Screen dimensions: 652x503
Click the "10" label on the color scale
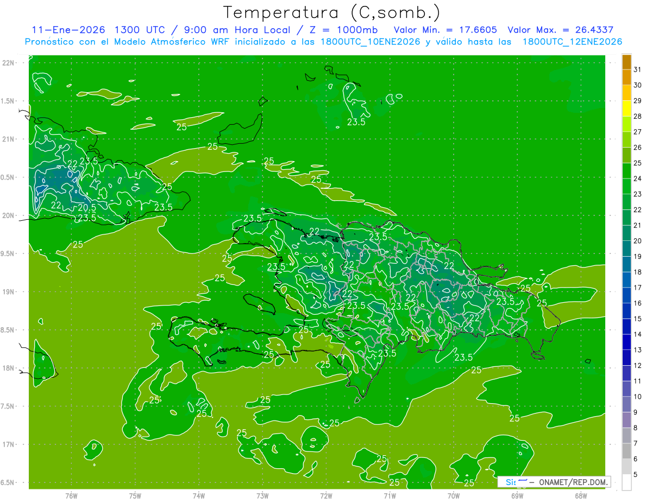pyautogui.click(x=637, y=397)
